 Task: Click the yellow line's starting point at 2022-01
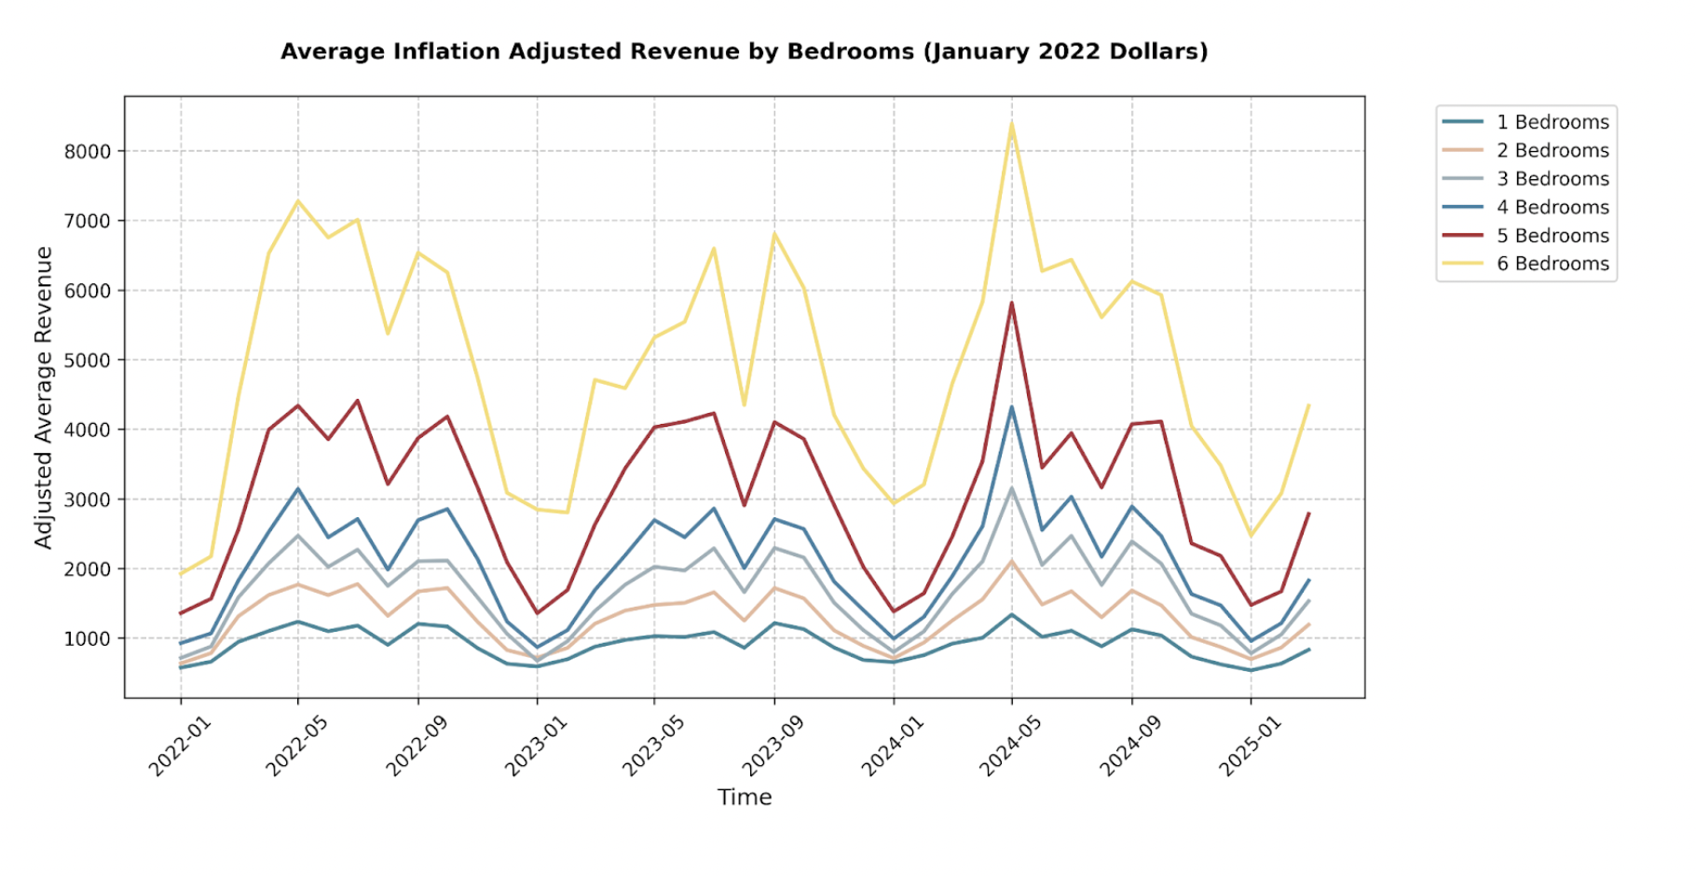pyautogui.click(x=181, y=573)
